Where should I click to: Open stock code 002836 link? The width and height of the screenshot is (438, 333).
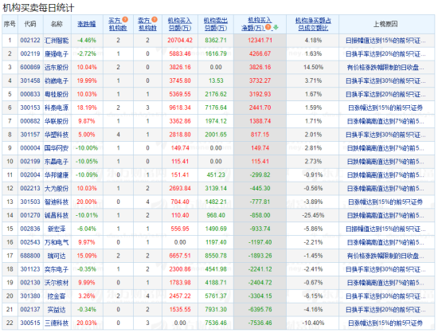click(30, 229)
